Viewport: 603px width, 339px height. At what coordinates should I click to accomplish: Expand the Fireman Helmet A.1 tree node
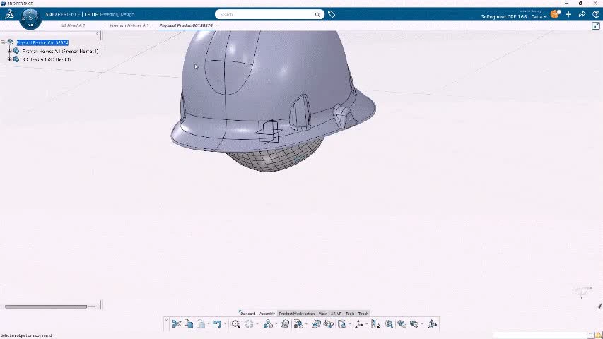click(x=10, y=51)
